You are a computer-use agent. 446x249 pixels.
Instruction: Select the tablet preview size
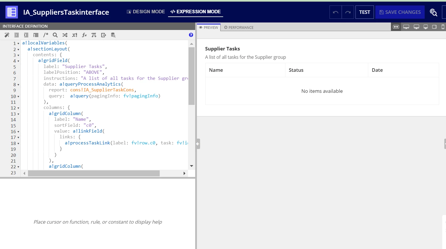point(434,27)
